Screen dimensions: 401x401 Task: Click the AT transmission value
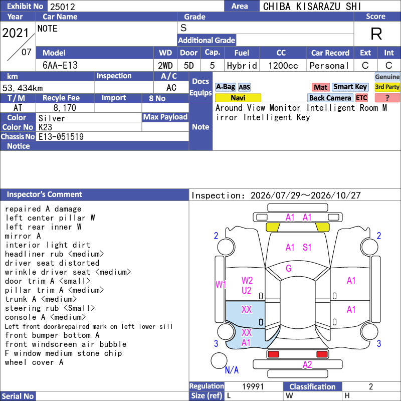(x=18, y=108)
